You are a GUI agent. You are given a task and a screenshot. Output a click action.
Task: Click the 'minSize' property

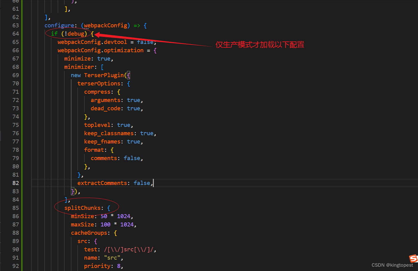coord(82,216)
